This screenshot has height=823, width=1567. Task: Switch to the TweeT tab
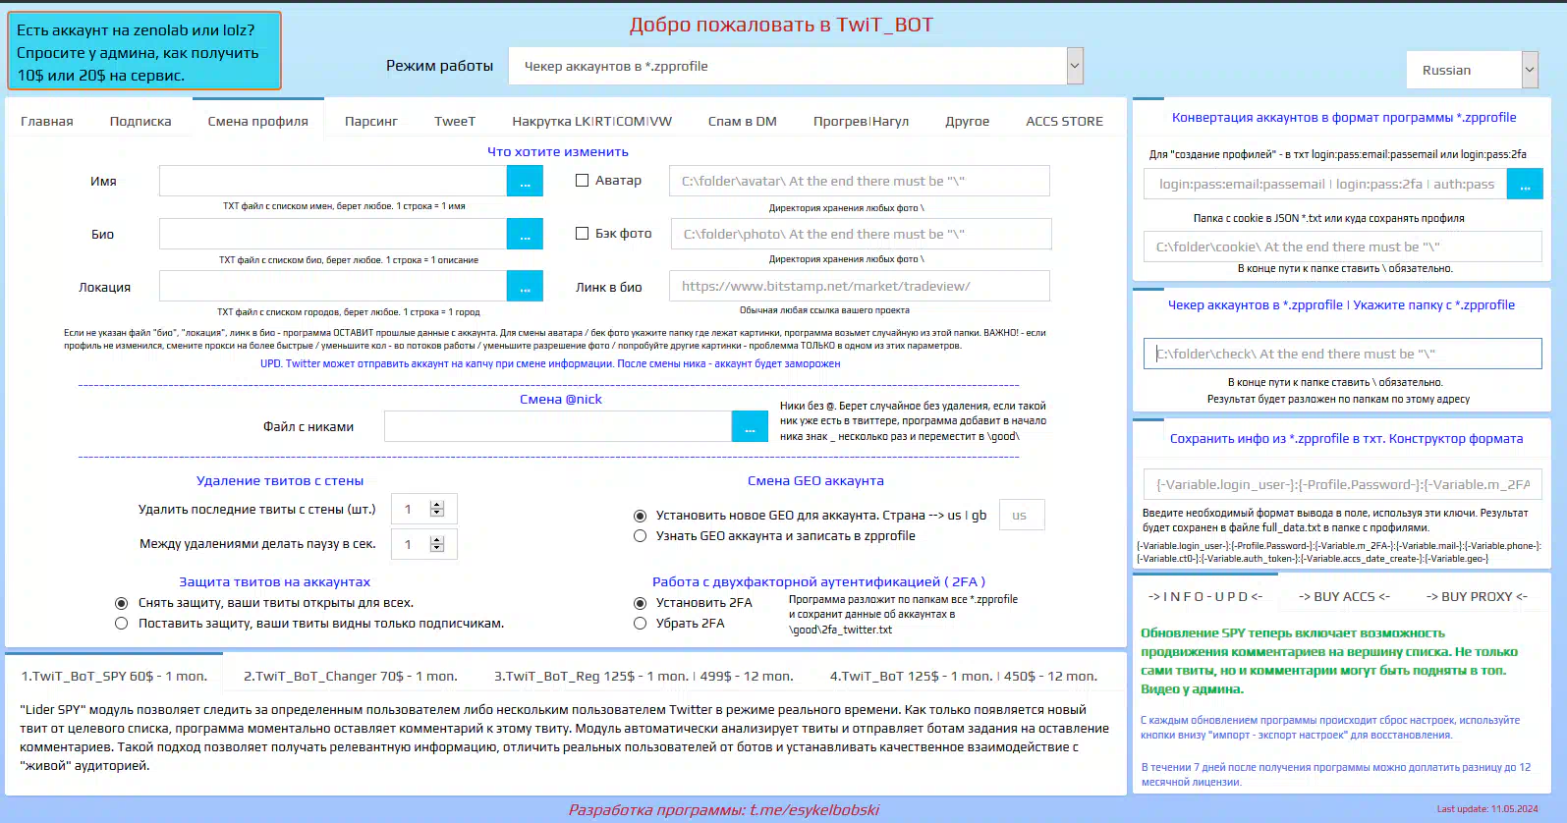[x=455, y=122]
